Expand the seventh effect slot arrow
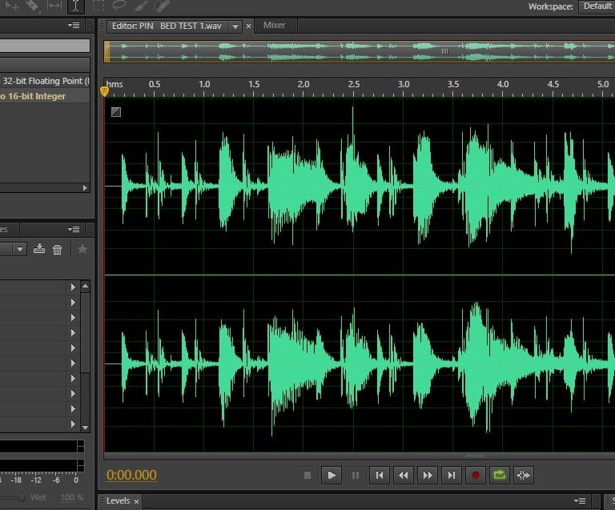 73,378
